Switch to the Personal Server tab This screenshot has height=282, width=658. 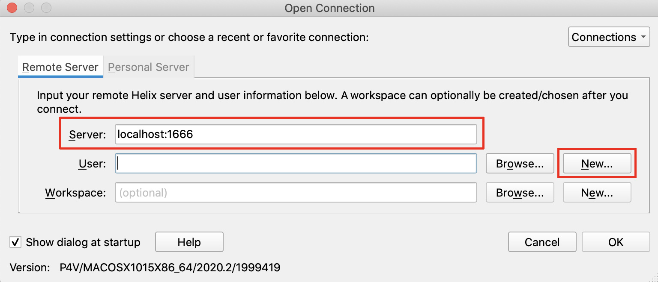pyautogui.click(x=148, y=67)
